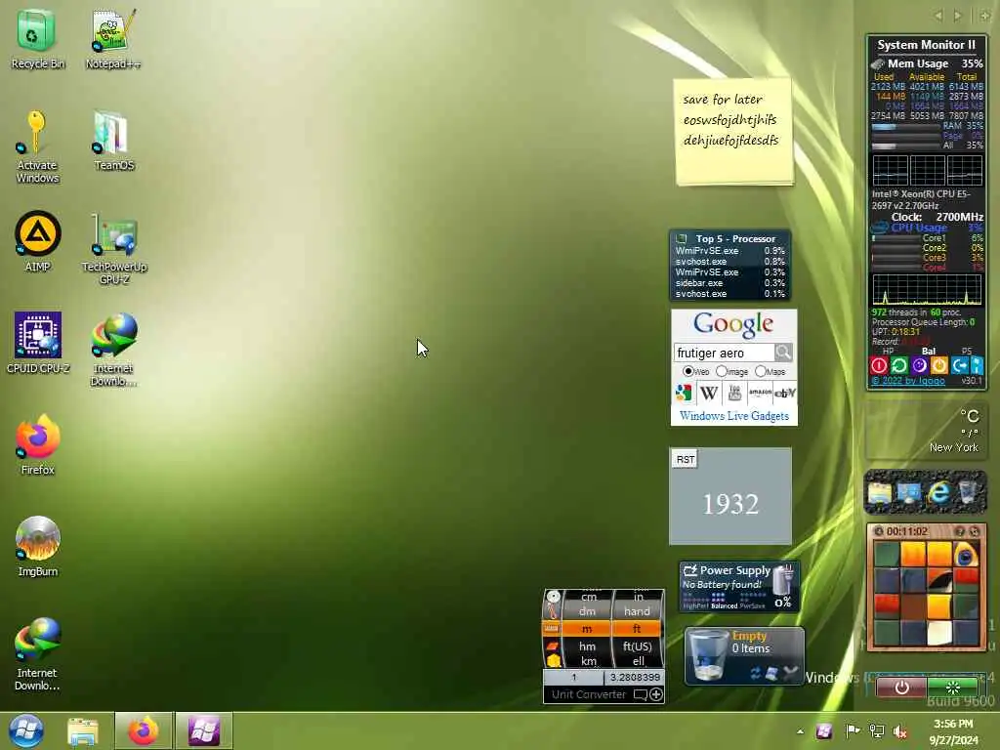
Task: Choose the ft(US) unit in Unit Converter
Action: [x=637, y=646]
